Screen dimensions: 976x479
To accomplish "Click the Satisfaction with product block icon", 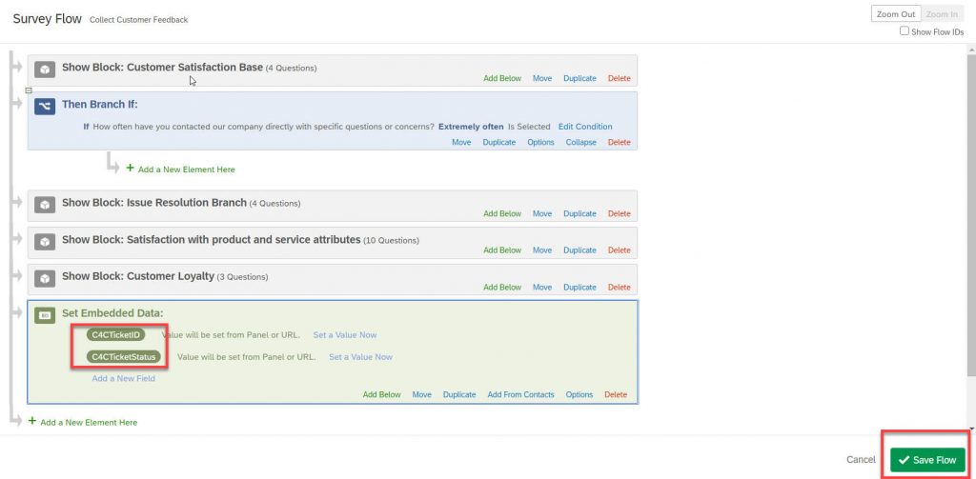I will (x=45, y=241).
